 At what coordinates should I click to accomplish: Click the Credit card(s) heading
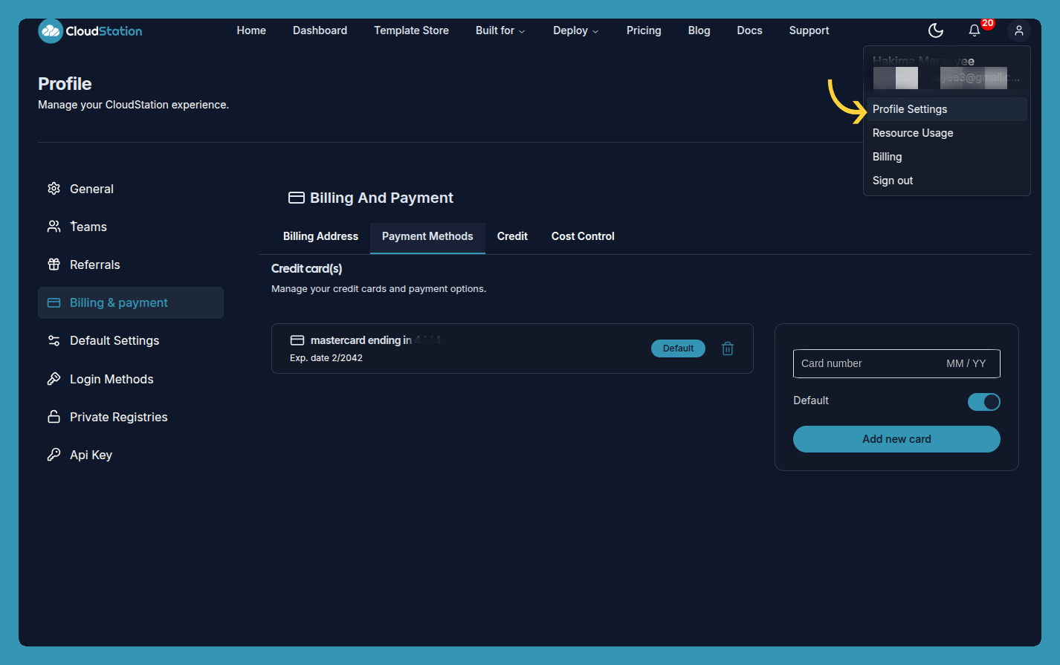[306, 268]
